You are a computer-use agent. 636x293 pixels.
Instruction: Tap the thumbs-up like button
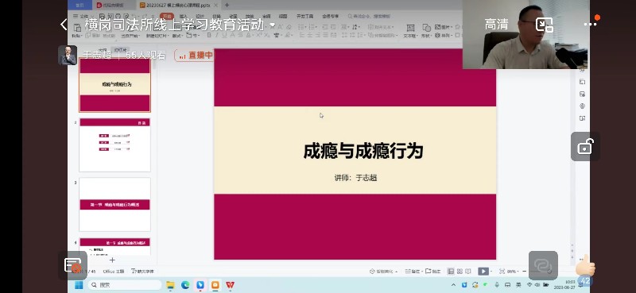pos(585,267)
